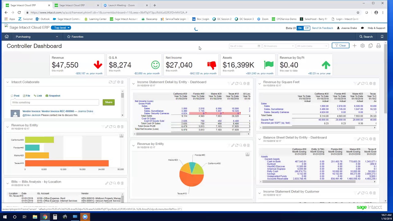Screen dimensions: 393x221
Task: Click the Send Us Feedback link
Action: (x=322, y=28)
